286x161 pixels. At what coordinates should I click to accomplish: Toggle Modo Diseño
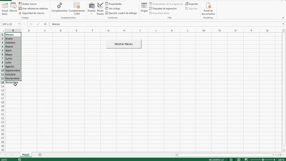(100, 9)
